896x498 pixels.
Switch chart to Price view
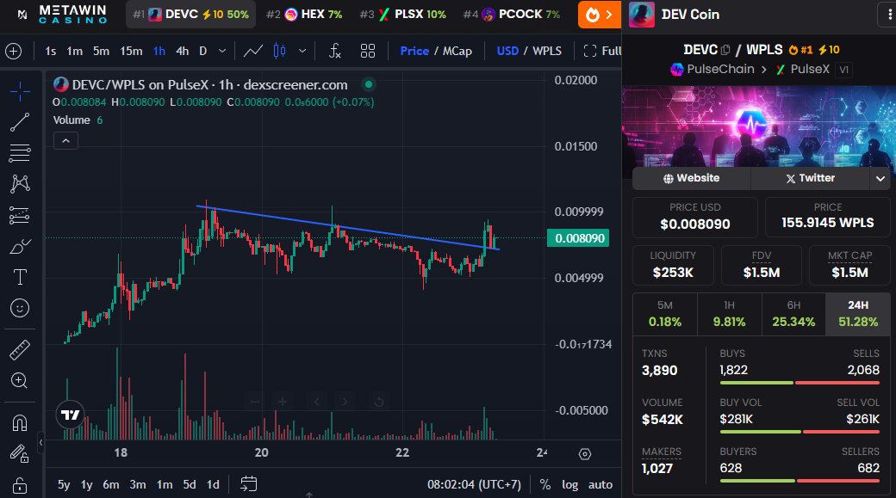(414, 52)
